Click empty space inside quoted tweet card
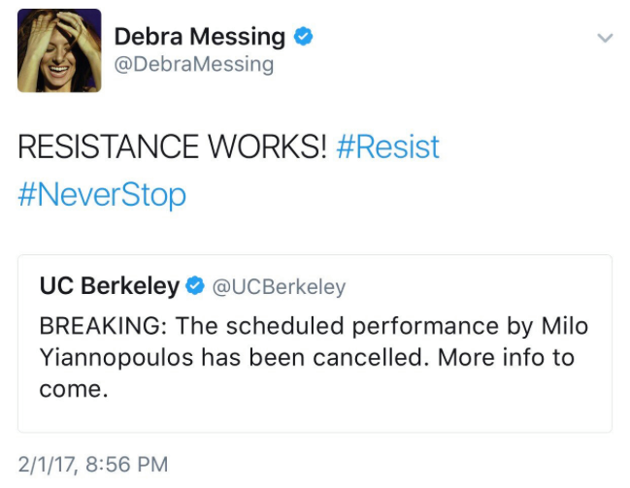 pyautogui.click(x=388, y=407)
